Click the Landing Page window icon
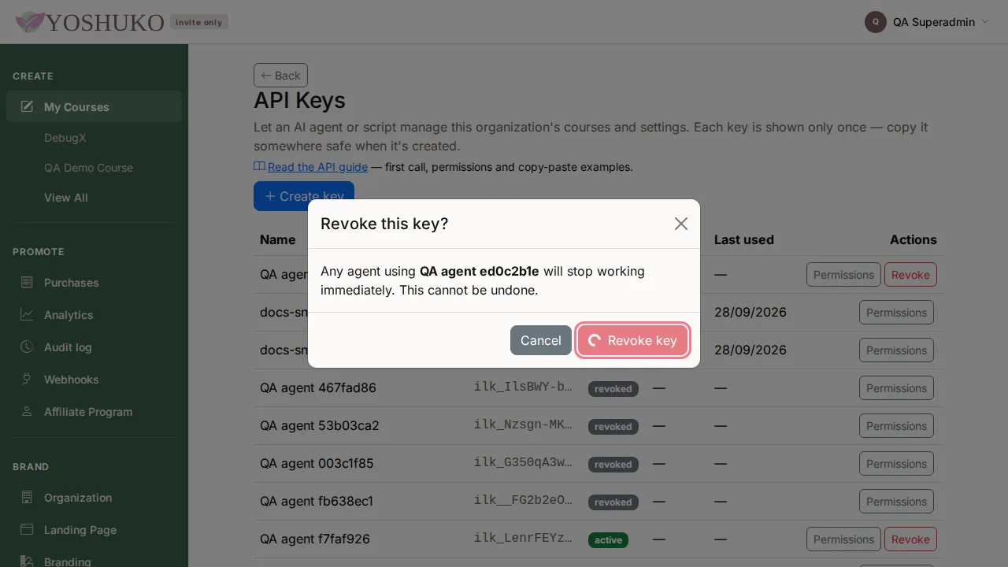 click(27, 529)
